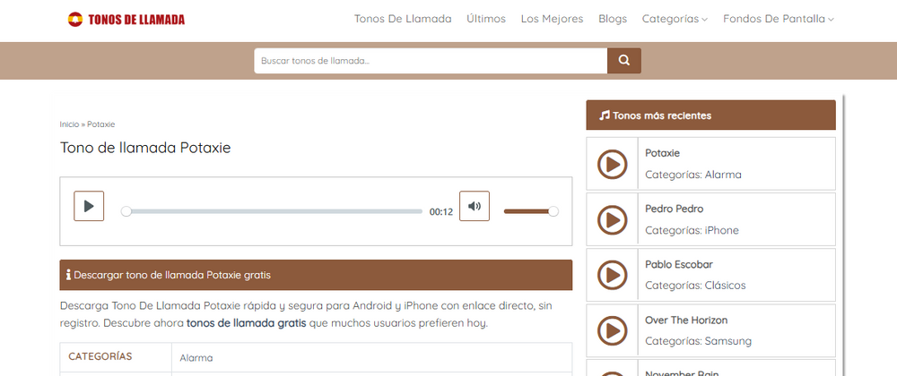Open Pablo Escobar ringtone link
Screen dimensions: 897x376
point(679,265)
